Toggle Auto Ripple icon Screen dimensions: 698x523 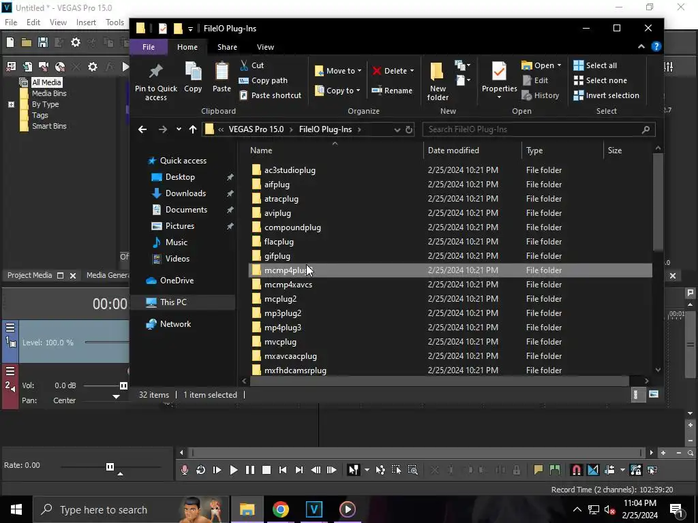point(609,470)
